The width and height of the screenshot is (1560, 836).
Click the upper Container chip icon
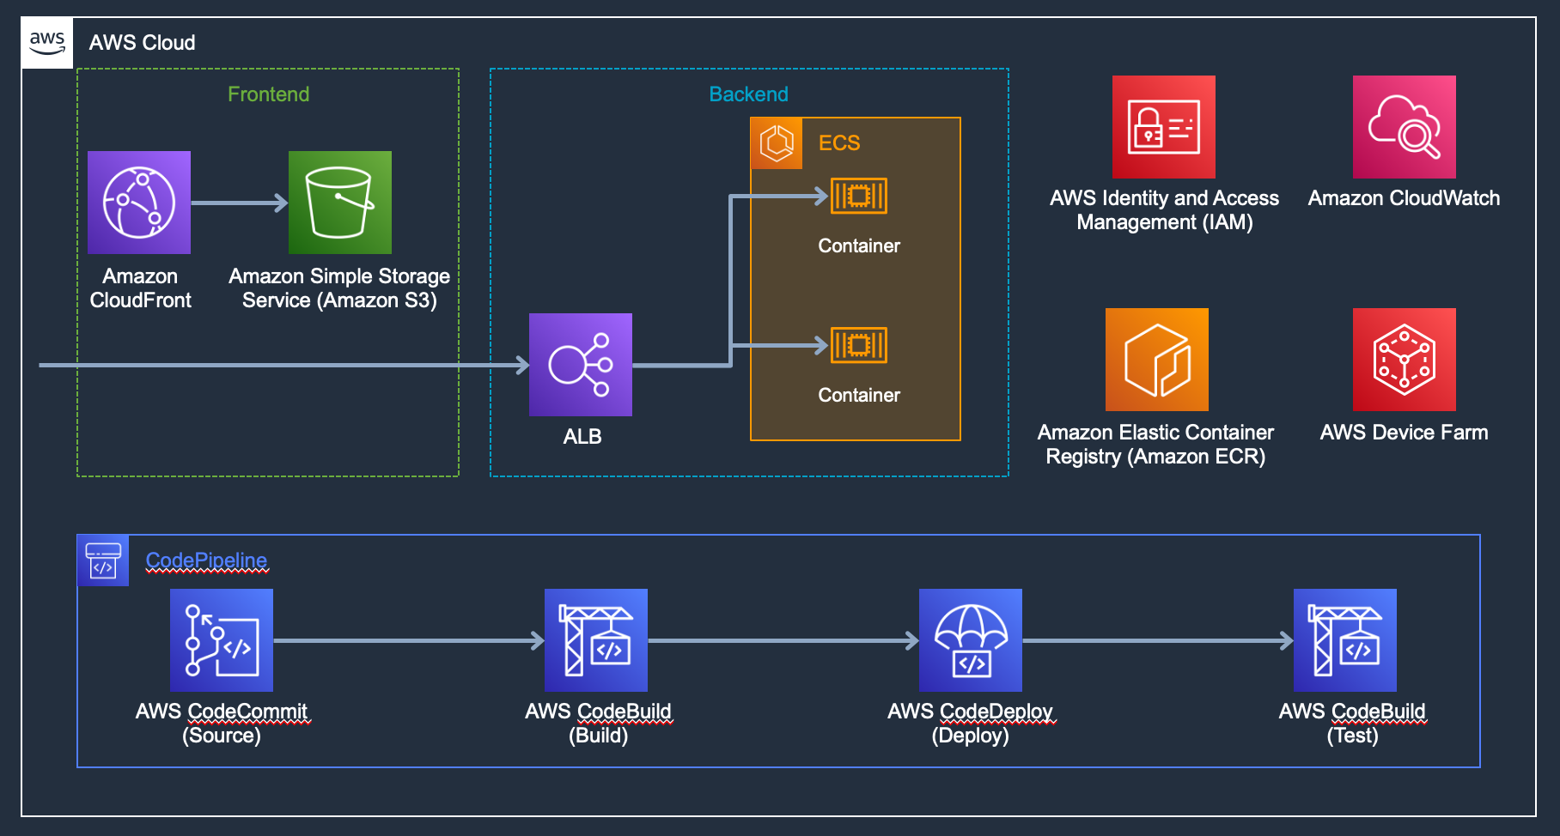[859, 196]
